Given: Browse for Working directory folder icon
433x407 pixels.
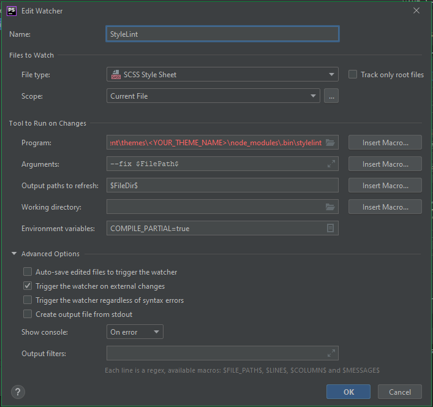Looking at the screenshot, I should point(330,207).
